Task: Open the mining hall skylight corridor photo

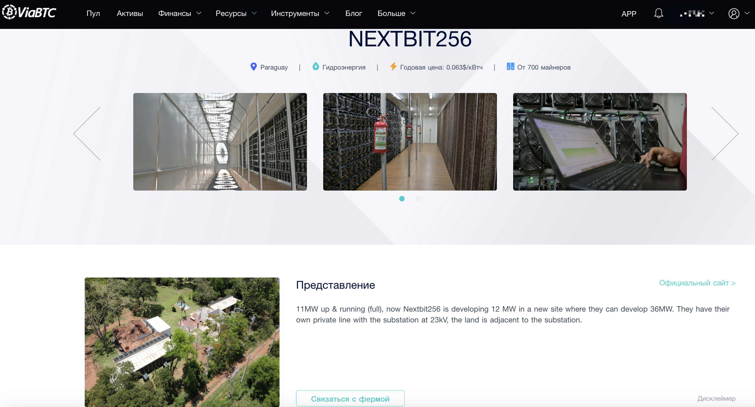Action: click(x=220, y=142)
